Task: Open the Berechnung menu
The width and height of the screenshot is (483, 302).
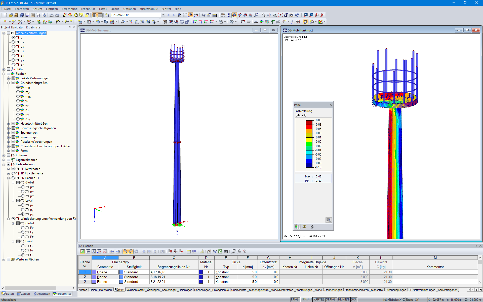Action: pos(69,9)
